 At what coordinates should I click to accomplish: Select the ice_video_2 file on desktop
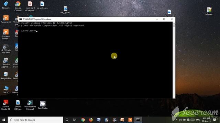coord(42,5)
